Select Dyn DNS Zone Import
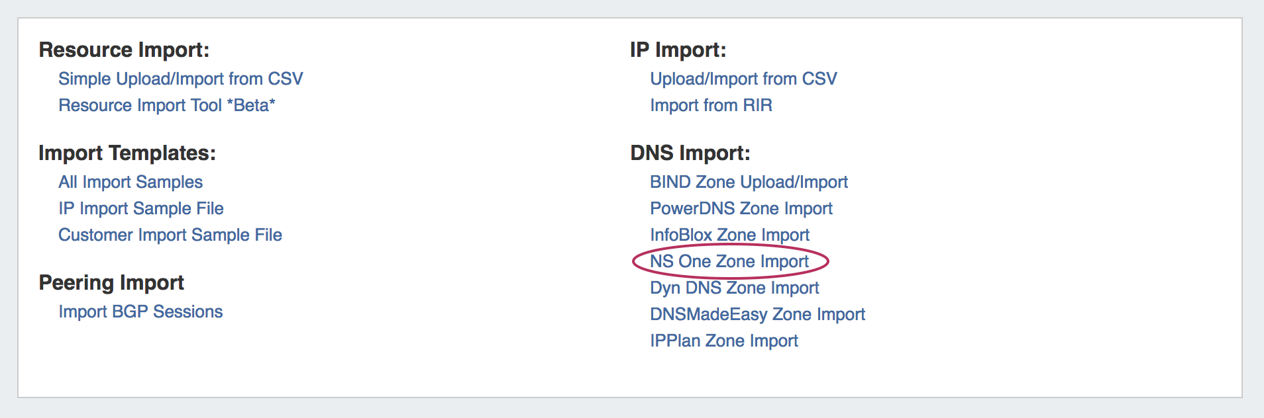Viewport: 1264px width, 418px height. point(734,288)
